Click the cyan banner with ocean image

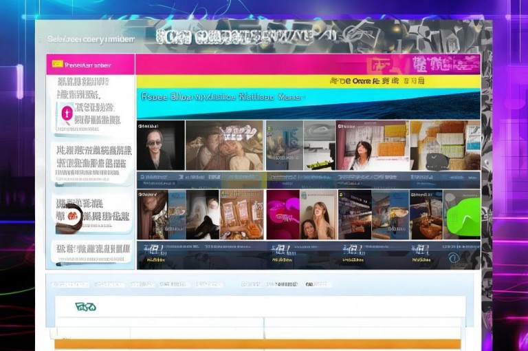(x=308, y=103)
